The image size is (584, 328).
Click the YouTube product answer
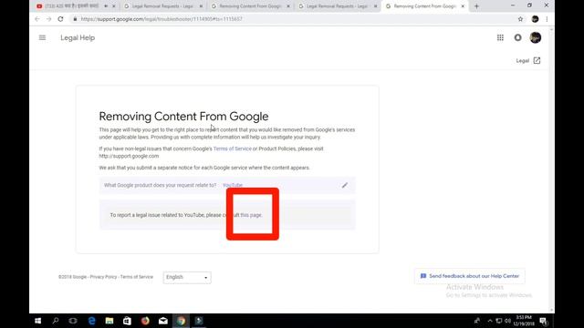coord(233,185)
